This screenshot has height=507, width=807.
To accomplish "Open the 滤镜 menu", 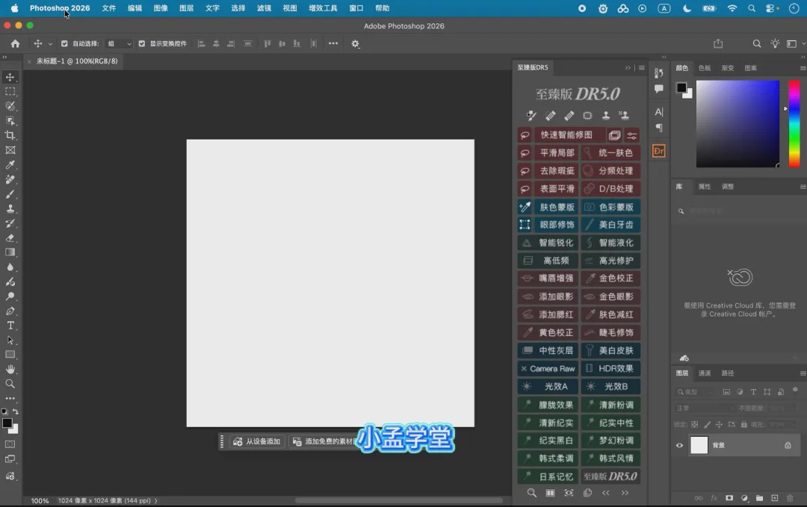I will click(264, 8).
